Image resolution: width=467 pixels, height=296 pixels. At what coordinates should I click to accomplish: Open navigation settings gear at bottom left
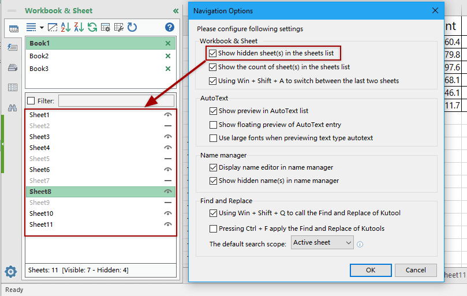(10, 271)
